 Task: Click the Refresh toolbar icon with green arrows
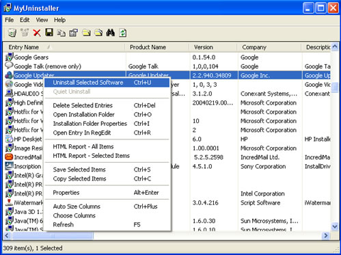[x=123, y=33]
